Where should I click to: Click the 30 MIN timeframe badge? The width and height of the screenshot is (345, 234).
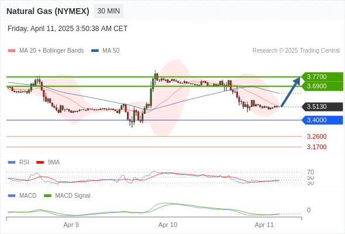coord(109,11)
